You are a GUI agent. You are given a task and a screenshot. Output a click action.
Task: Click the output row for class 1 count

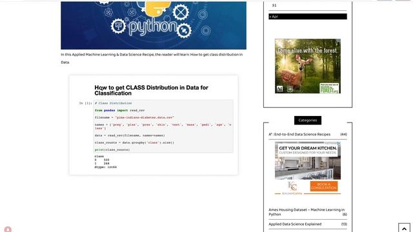pos(102,164)
